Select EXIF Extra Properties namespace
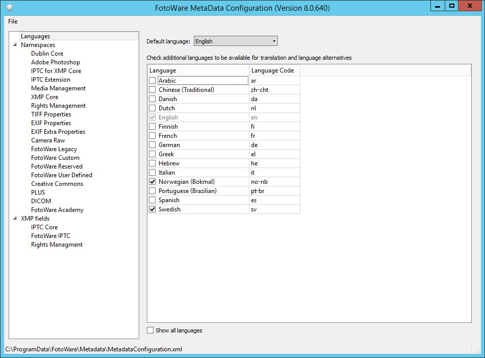 click(58, 132)
